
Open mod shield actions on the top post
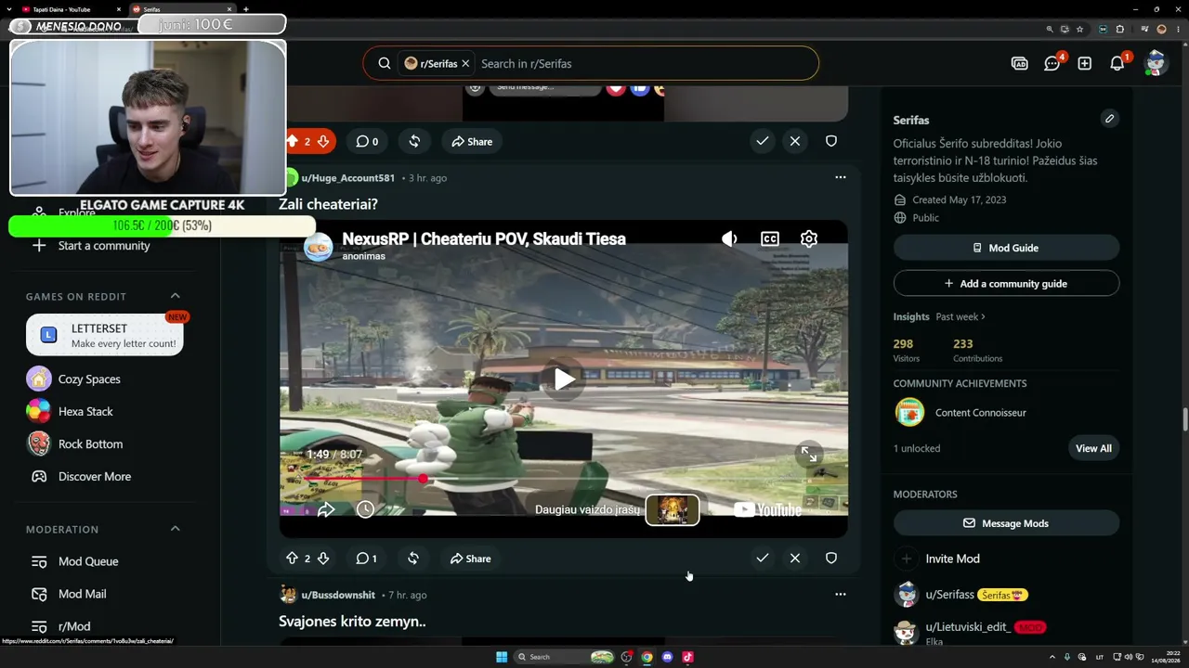click(x=831, y=141)
